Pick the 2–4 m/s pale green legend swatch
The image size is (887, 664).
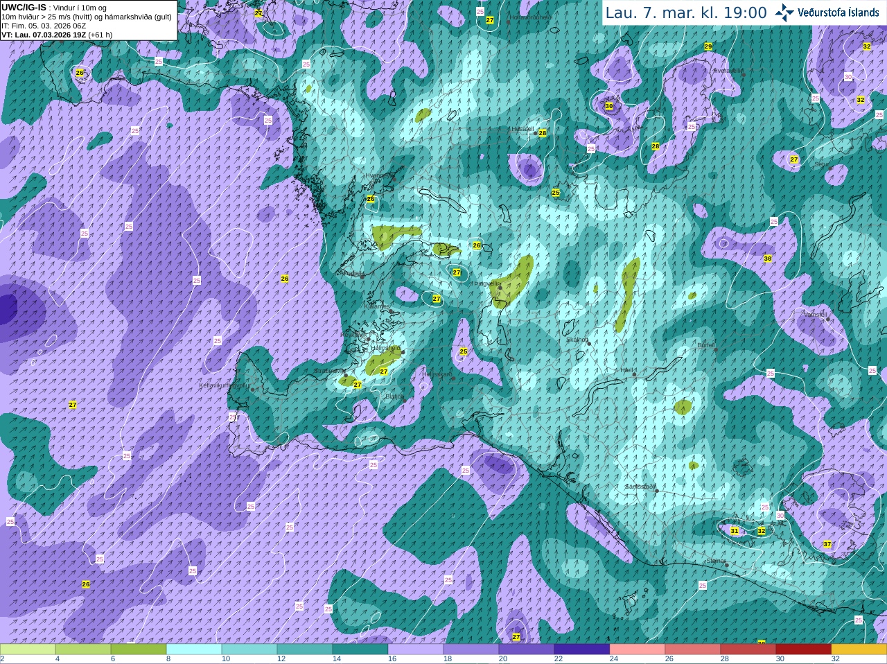tap(28, 649)
